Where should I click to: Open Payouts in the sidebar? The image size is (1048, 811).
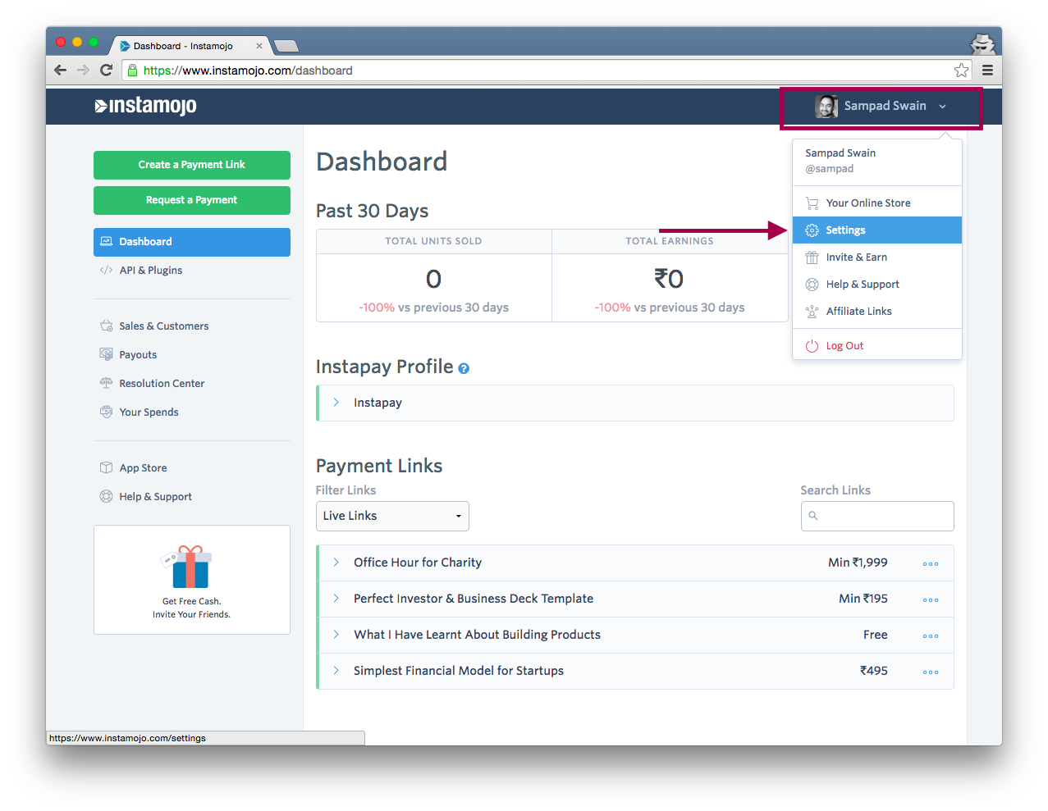click(x=138, y=355)
